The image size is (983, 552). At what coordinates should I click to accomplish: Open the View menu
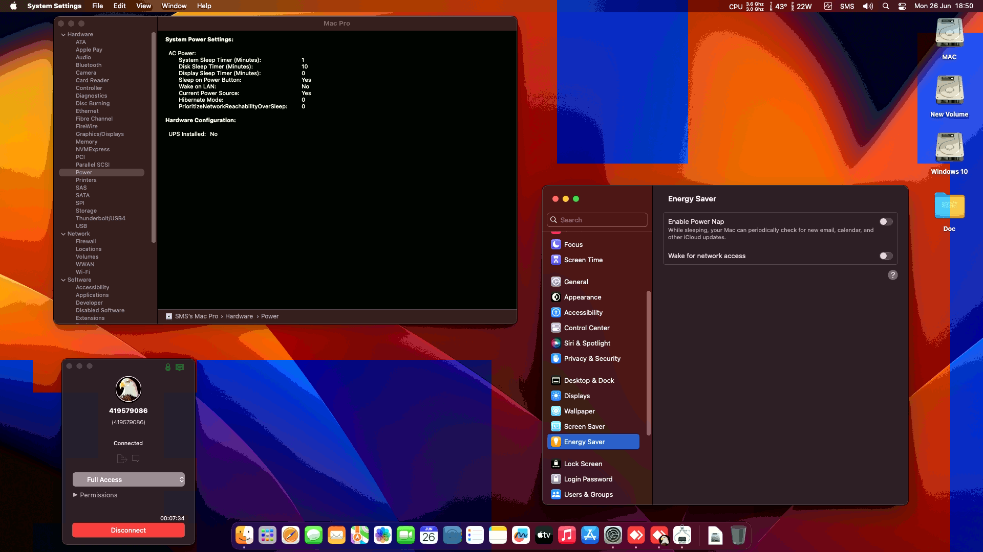[143, 6]
